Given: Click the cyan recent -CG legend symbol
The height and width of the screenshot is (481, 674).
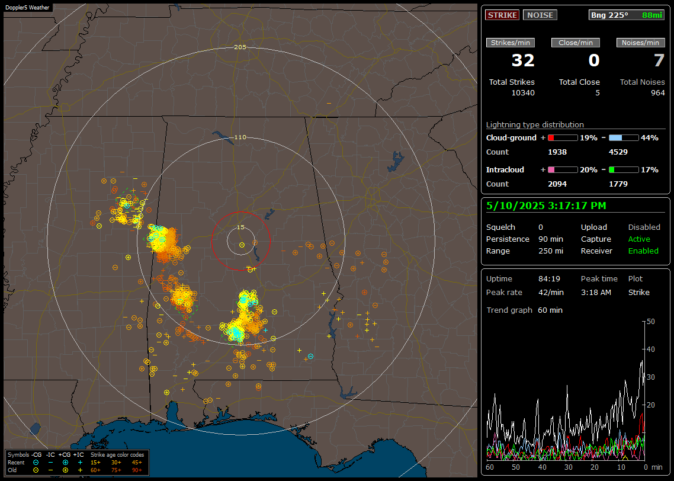Looking at the screenshot, I should tap(36, 463).
